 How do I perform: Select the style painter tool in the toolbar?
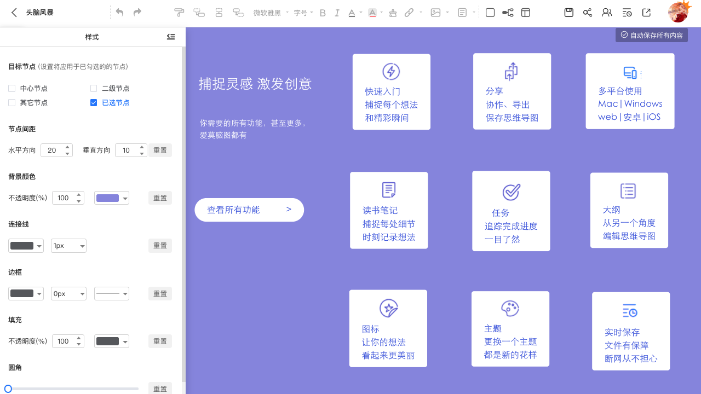pyautogui.click(x=179, y=12)
